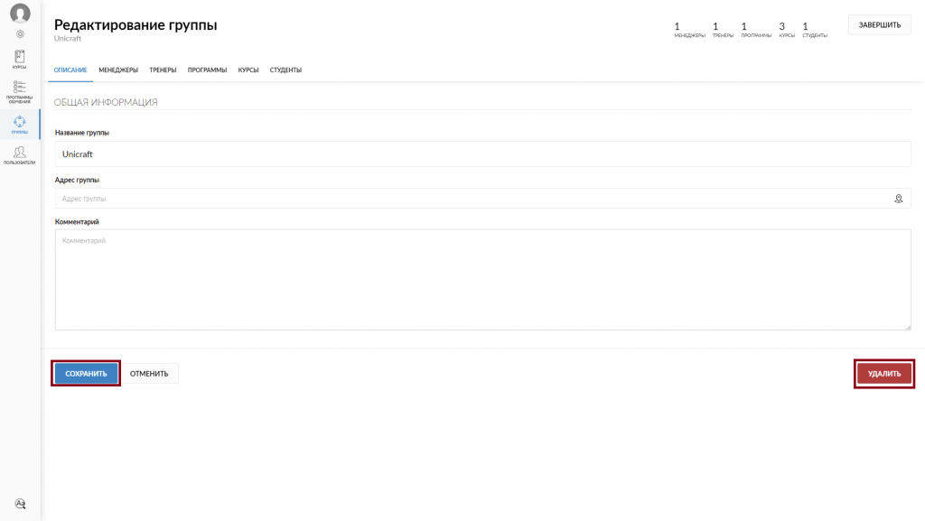Click the textarea resize handle corner
The image size is (925, 521).
pyautogui.click(x=908, y=327)
